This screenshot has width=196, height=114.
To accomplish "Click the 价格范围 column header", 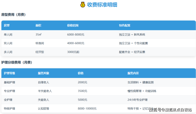I will click(x=73, y=26).
